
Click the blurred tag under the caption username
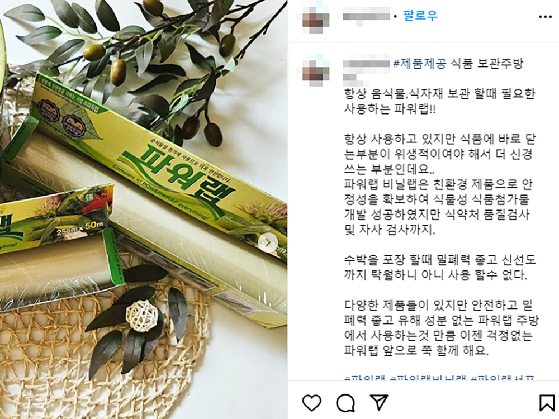pos(349,77)
